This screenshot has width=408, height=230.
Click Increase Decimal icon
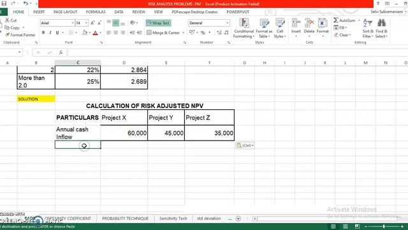(219, 33)
